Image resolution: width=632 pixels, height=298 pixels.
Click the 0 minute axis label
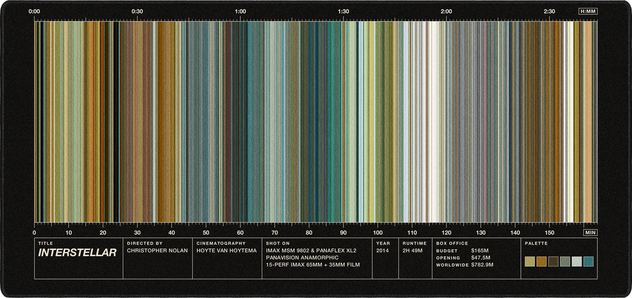point(34,233)
